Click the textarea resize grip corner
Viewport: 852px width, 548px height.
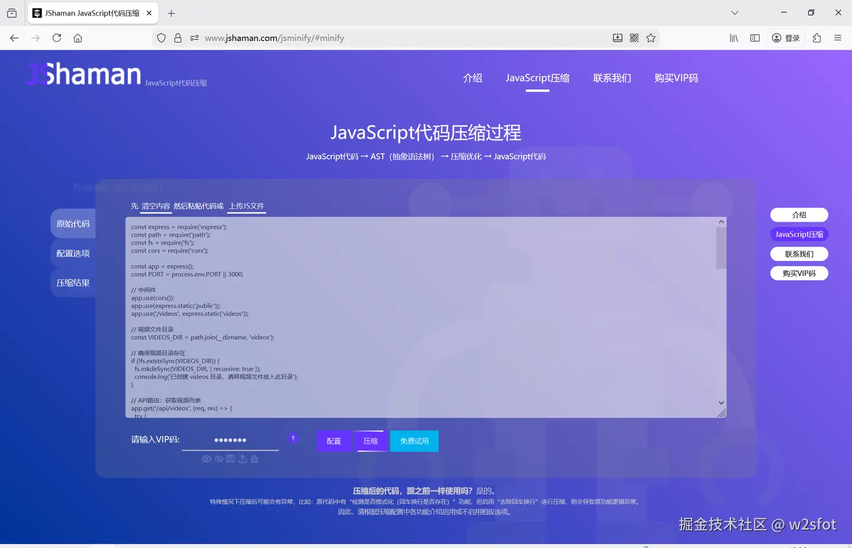722,413
